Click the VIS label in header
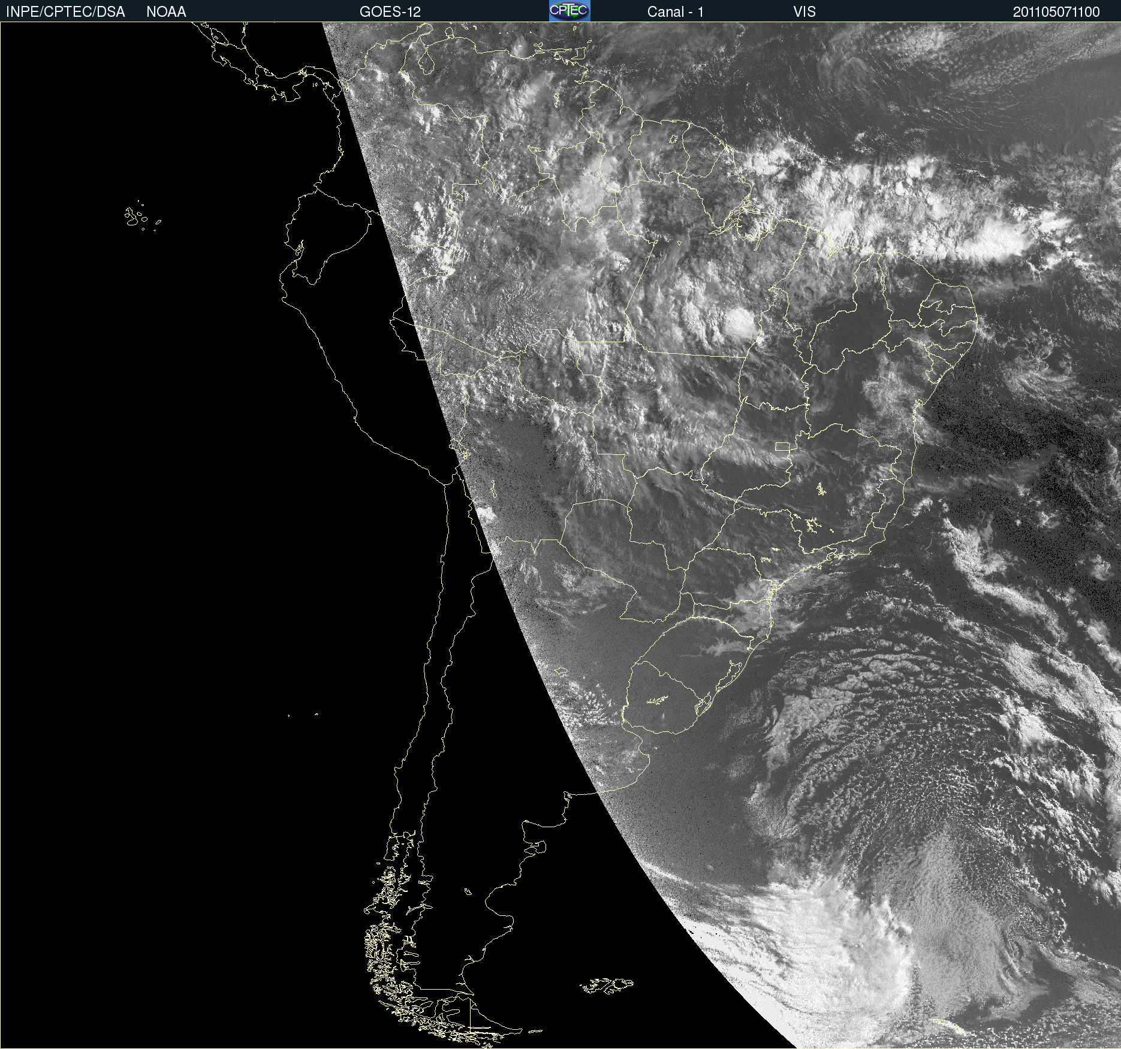The height and width of the screenshot is (1049, 1121). pos(804,12)
